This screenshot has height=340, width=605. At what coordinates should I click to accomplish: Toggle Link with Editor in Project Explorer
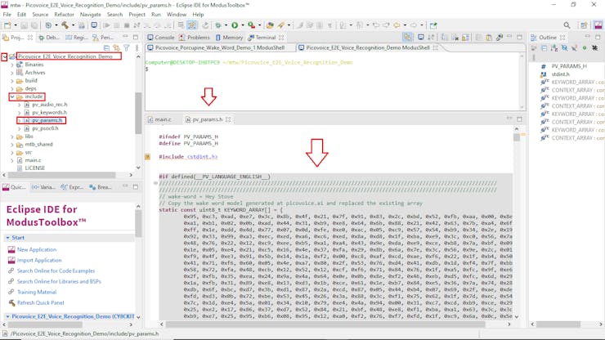116,48
